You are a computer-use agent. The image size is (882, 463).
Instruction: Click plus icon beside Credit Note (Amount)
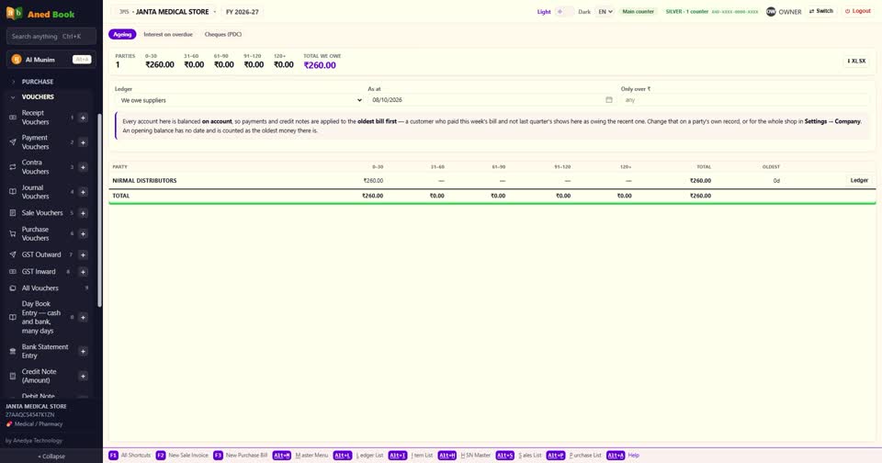(x=83, y=376)
